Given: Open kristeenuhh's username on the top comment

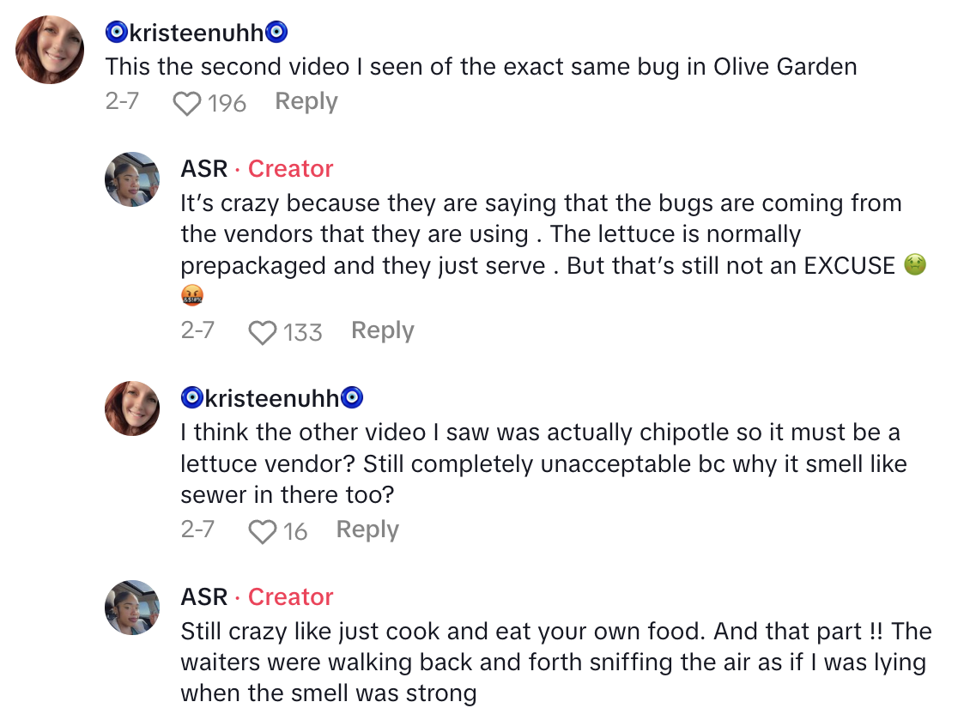Looking at the screenshot, I should coord(196,33).
